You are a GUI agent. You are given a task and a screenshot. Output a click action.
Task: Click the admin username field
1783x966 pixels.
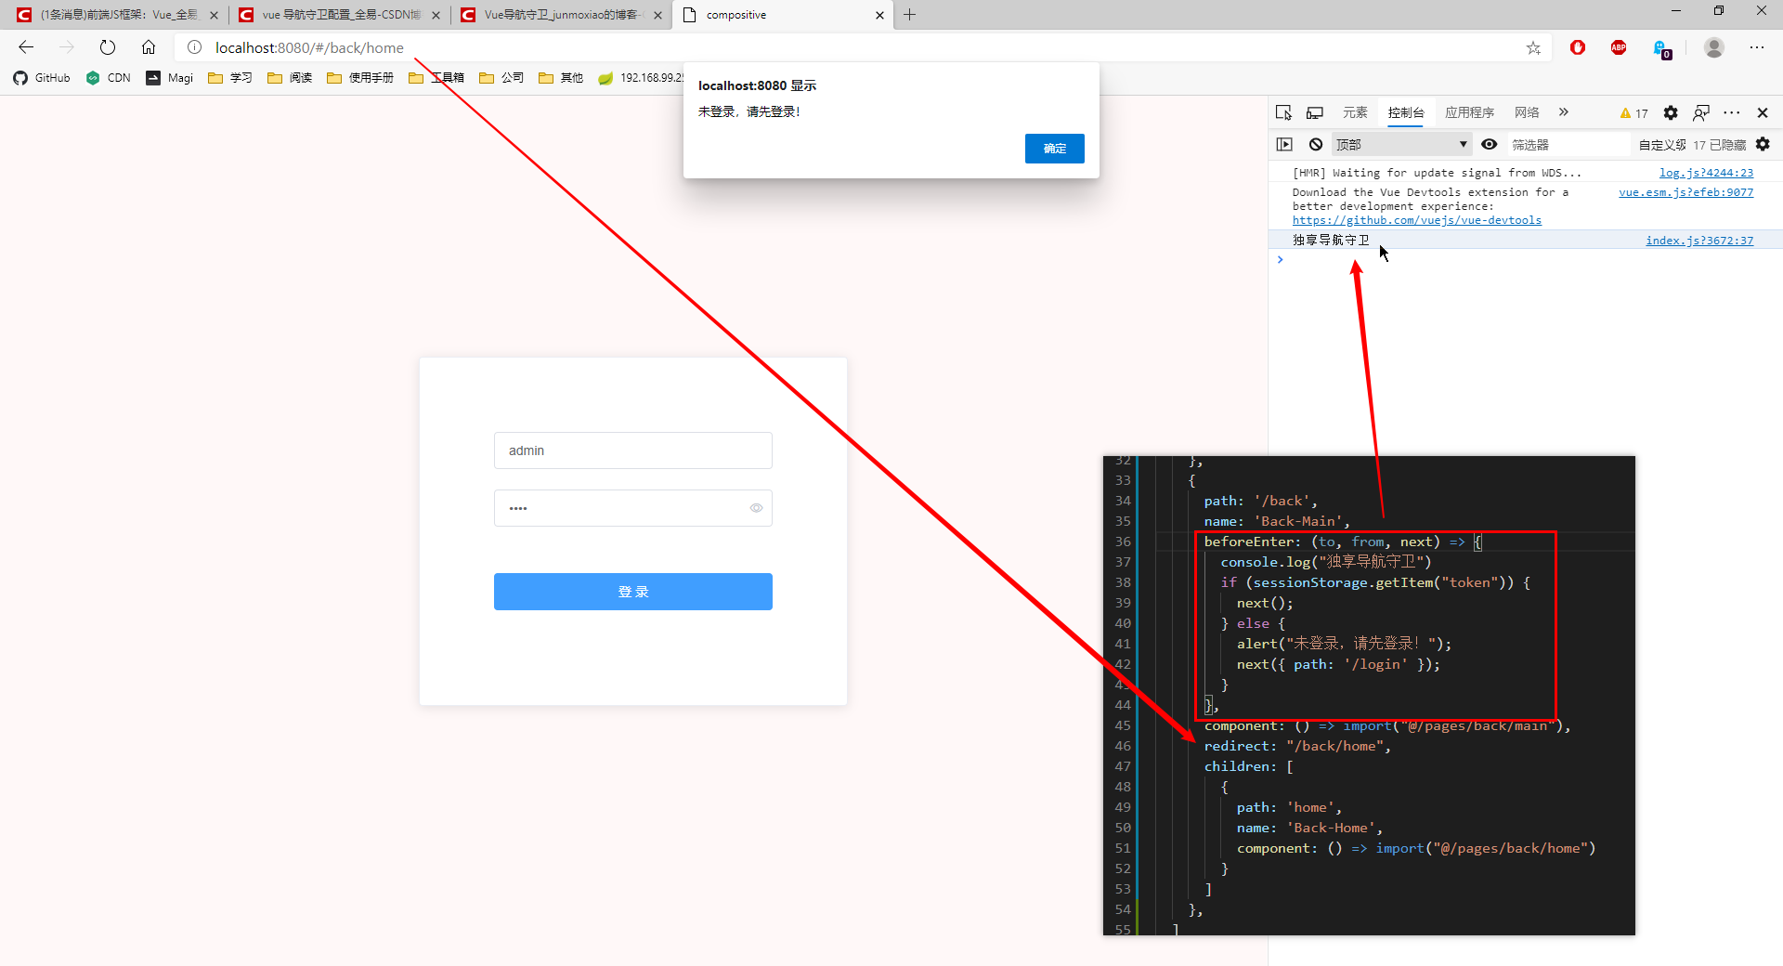633,450
